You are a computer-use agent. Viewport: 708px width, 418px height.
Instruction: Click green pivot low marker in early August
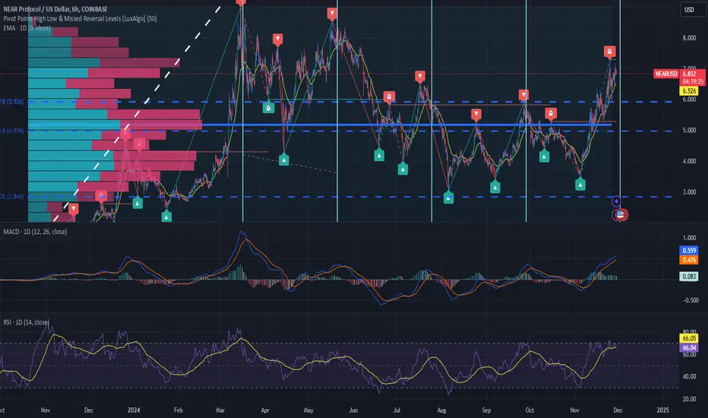[448, 198]
